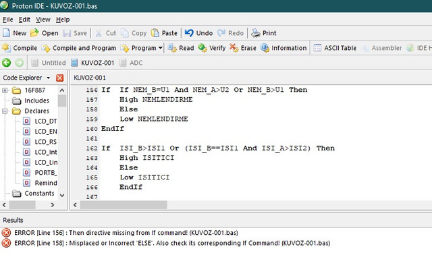Click Code Explorer horizontal scroll left arrow
Screen dimensions: 432x276
[x=4, y=205]
